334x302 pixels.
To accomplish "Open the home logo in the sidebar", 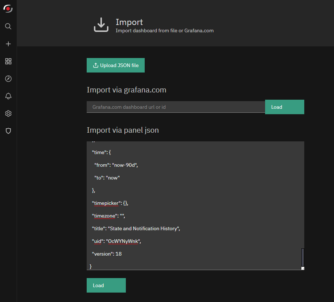I will pyautogui.click(x=8, y=9).
